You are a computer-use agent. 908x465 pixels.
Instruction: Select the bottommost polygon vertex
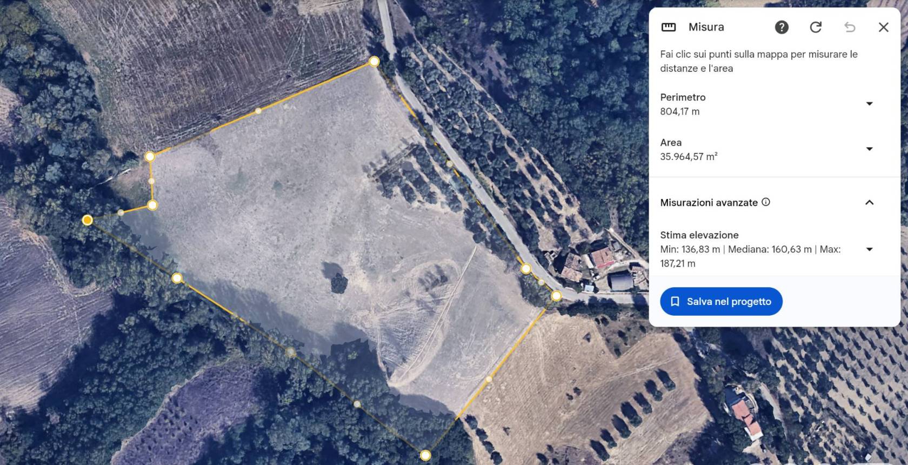425,455
